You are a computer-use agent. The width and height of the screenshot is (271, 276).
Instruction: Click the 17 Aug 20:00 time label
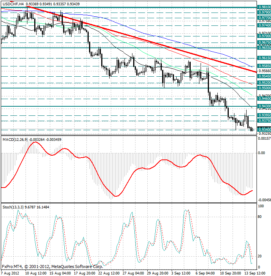pyautogui.click(x=84, y=273)
